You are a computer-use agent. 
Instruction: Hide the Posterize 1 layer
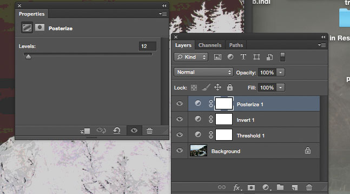click(180, 103)
